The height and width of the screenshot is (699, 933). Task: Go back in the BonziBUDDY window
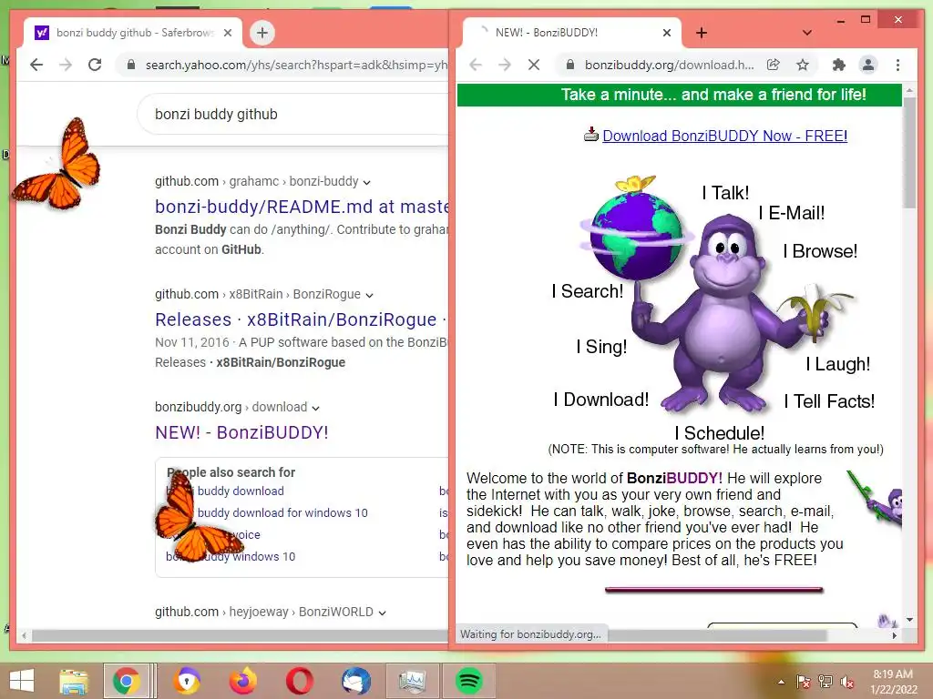coord(476,65)
